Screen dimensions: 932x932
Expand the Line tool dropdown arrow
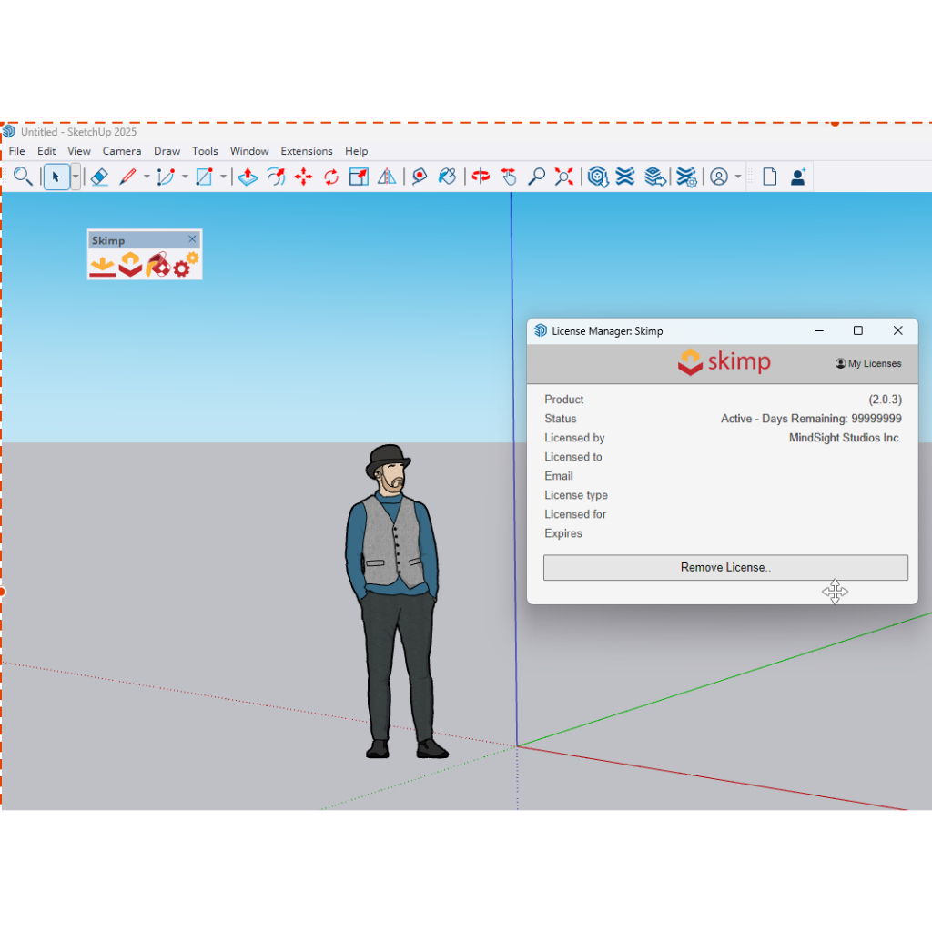pos(147,177)
